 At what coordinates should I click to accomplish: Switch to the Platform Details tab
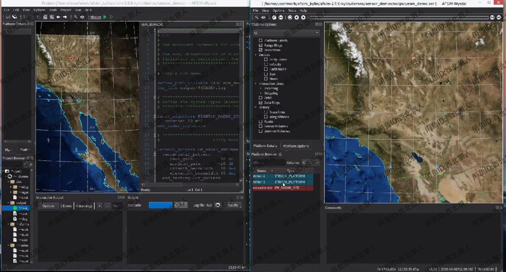click(x=265, y=146)
